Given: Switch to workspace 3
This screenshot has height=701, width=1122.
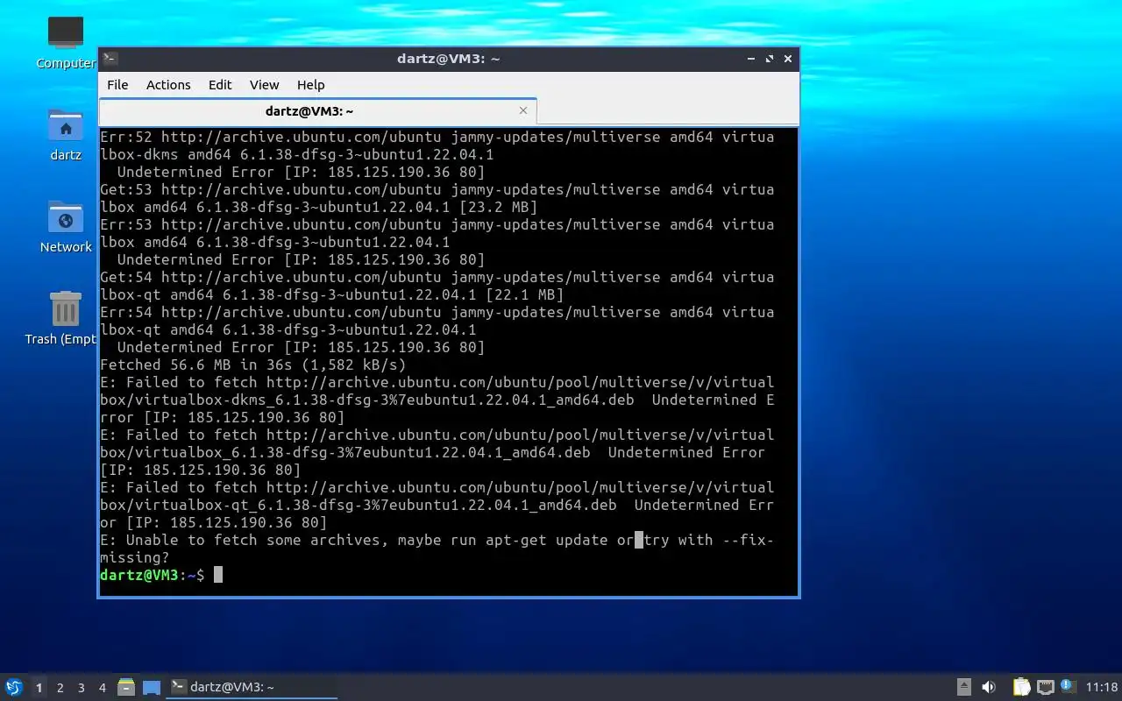Looking at the screenshot, I should [81, 688].
